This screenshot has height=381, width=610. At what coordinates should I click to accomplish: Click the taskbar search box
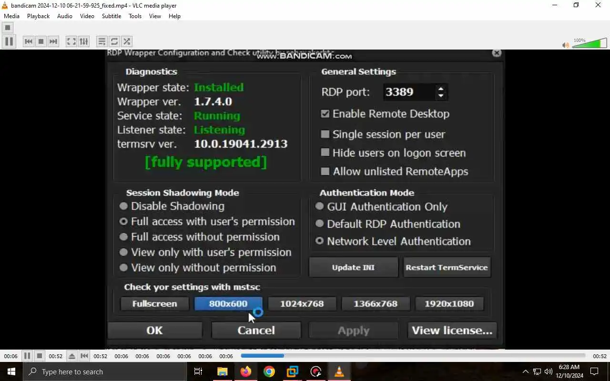coord(105,371)
